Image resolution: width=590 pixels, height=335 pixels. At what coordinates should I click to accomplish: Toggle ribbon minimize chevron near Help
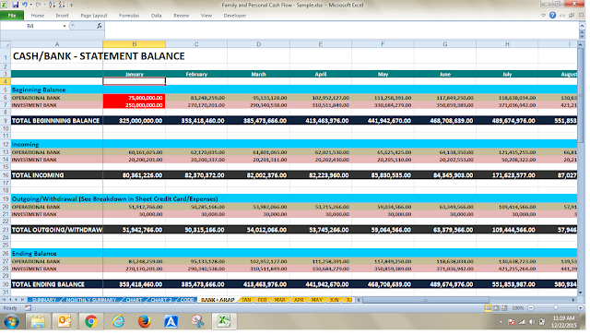point(543,16)
